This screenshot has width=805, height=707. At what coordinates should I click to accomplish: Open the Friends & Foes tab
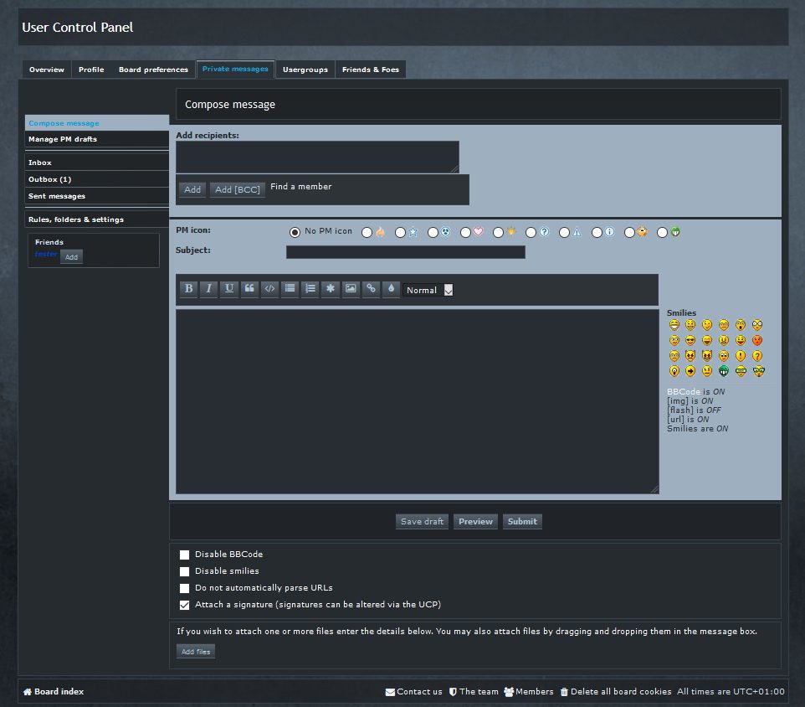tap(371, 70)
